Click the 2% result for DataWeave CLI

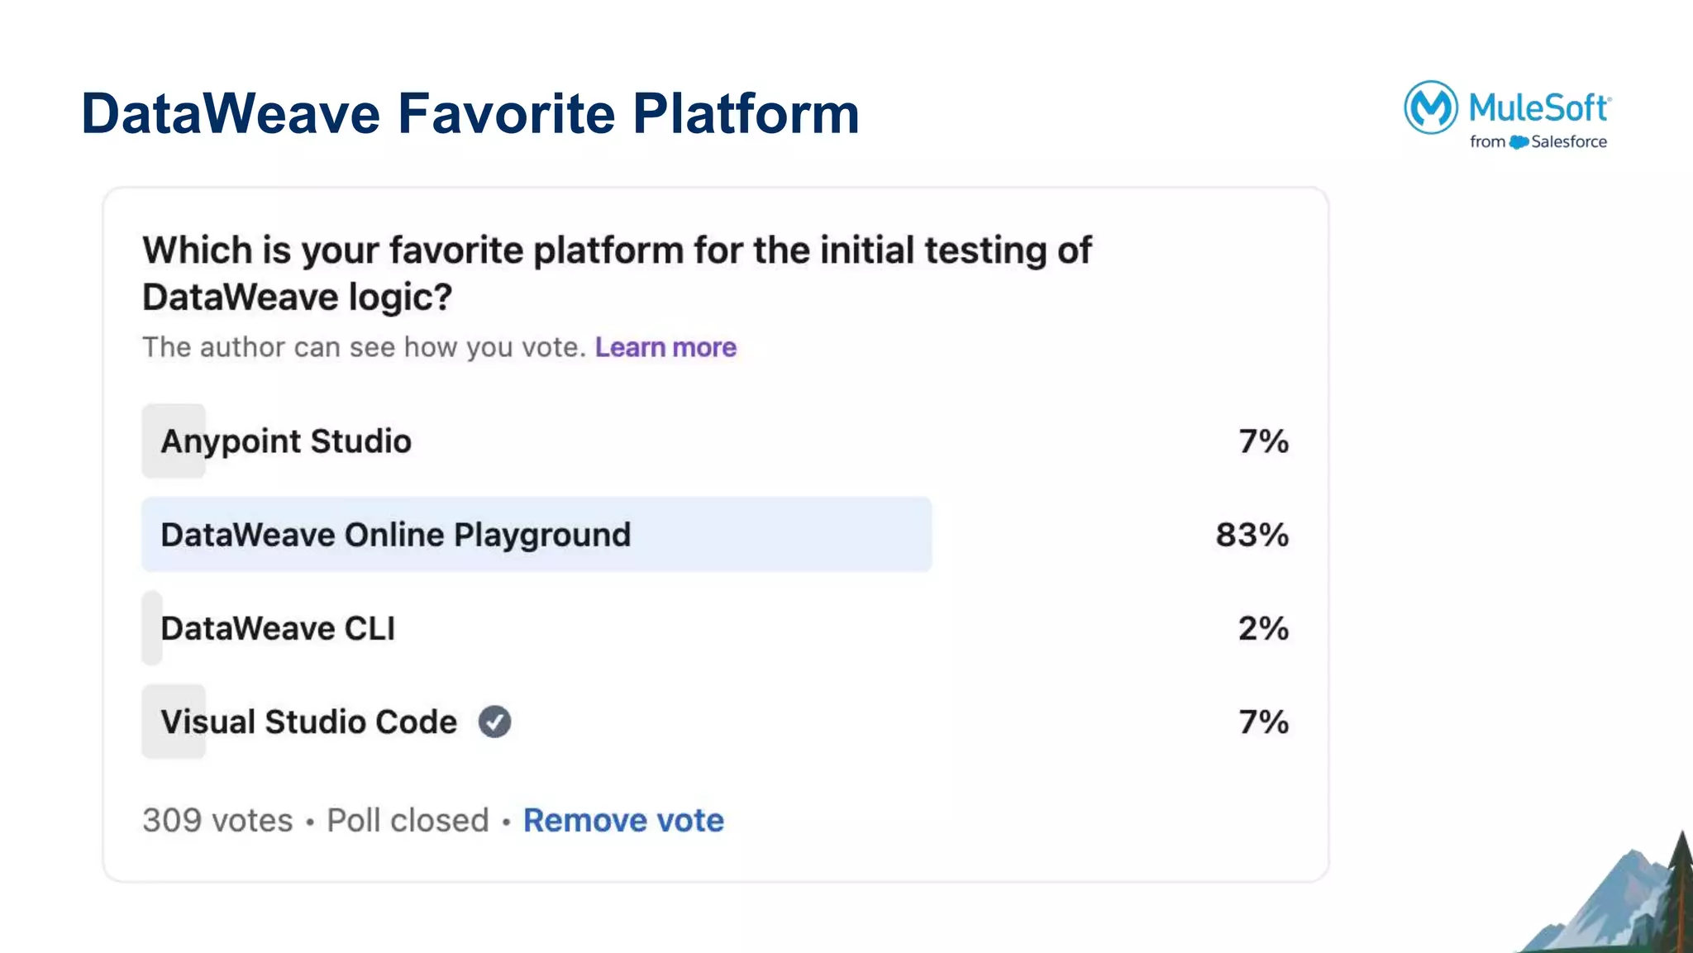click(x=1263, y=628)
